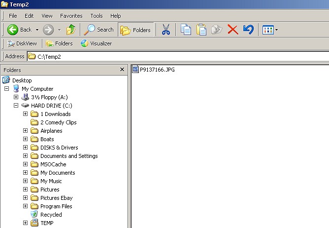Open the Visualizer toolbar item
329x228 pixels.
point(96,43)
